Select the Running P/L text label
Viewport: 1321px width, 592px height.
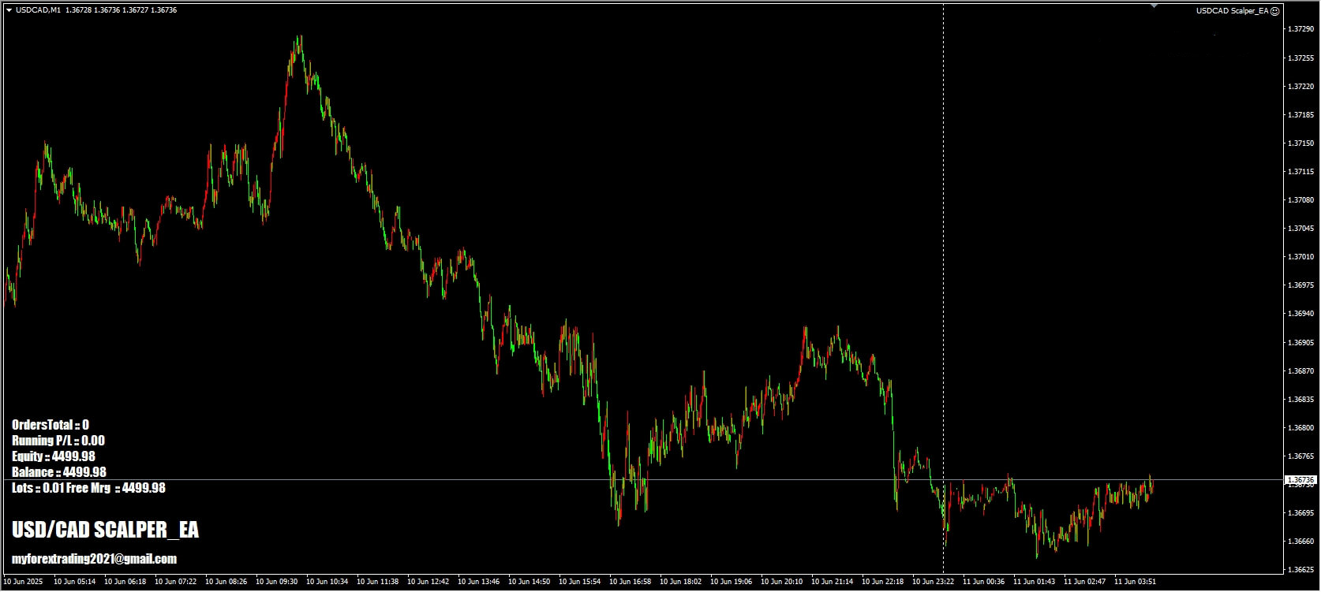click(58, 441)
